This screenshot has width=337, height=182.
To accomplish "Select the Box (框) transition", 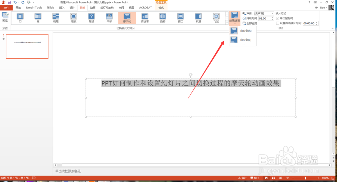I will coord(38,18).
